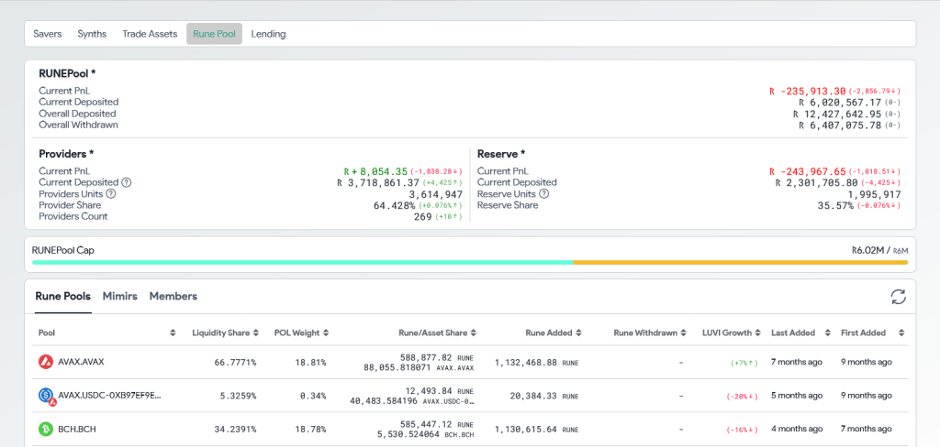Sort table by Pool column
Image resolution: width=940 pixels, height=447 pixels.
[173, 333]
